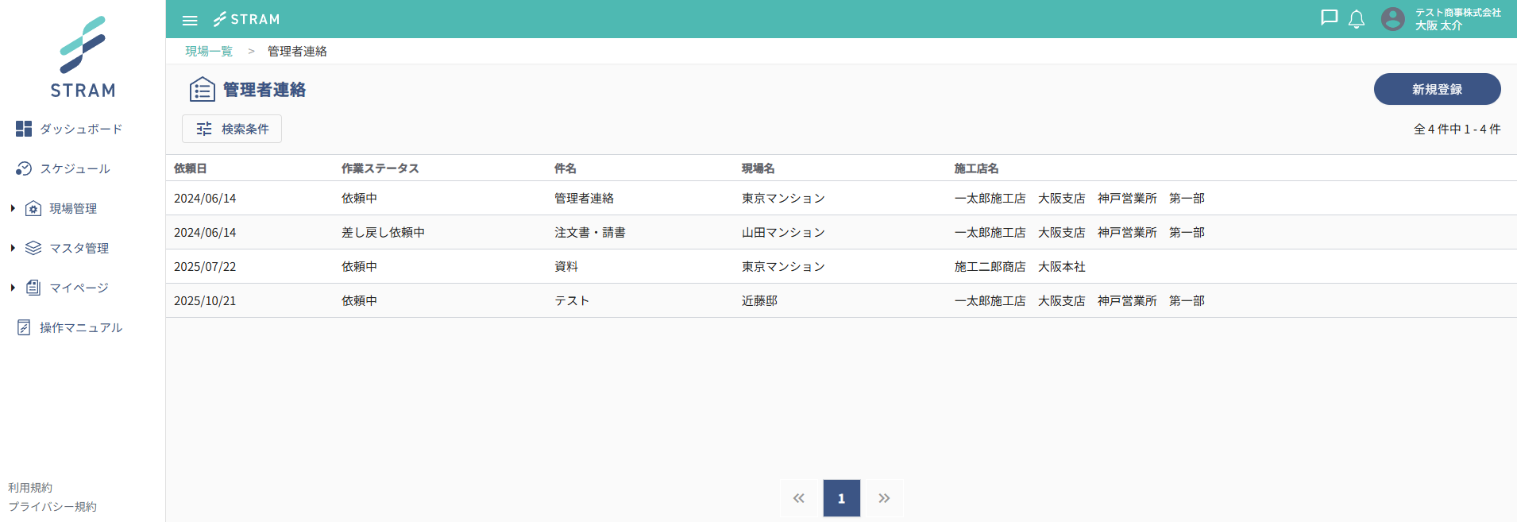Screen dimensions: 1517x522
Task: Open スケジュール from the sidebar
Action: click(75, 168)
